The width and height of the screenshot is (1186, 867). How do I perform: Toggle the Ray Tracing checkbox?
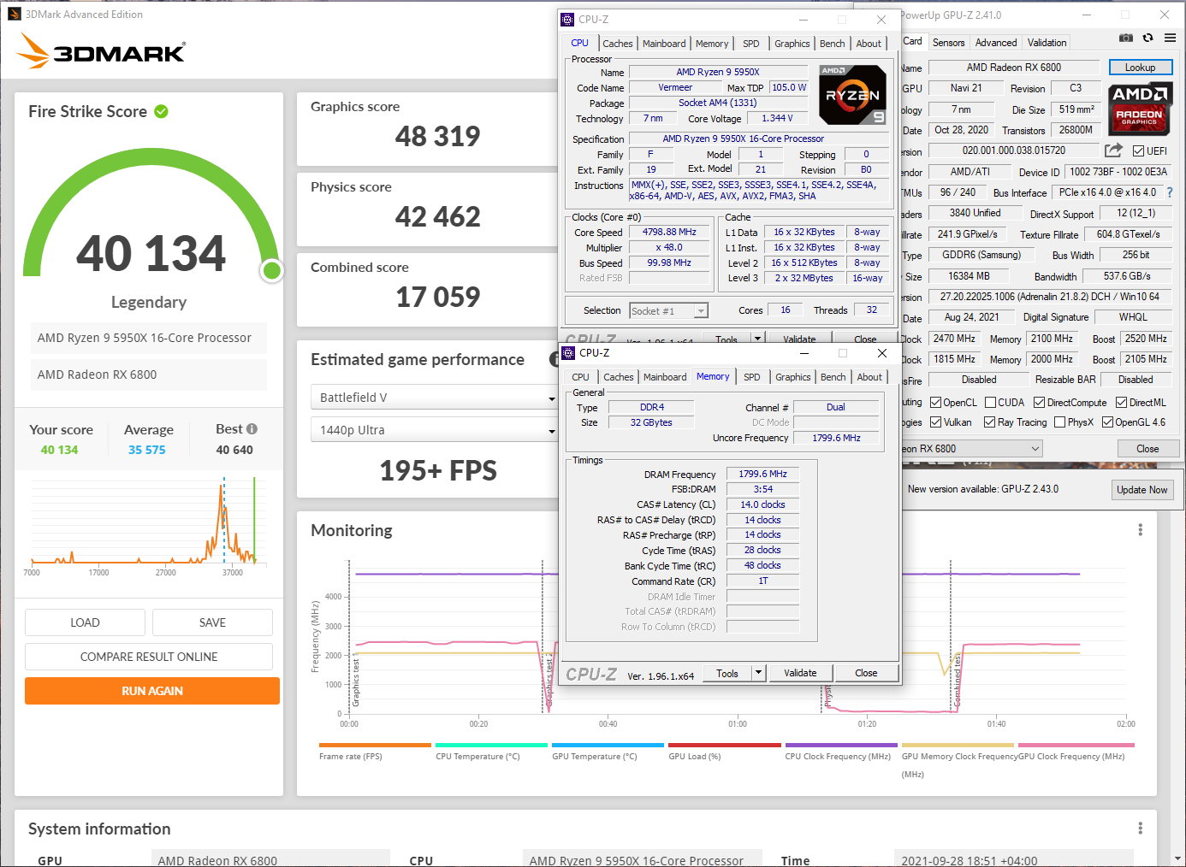coord(989,422)
